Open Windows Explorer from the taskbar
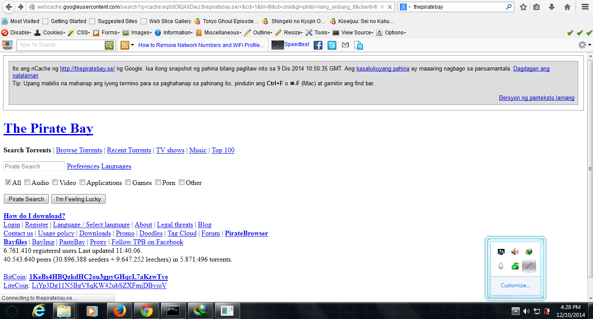 64,311
